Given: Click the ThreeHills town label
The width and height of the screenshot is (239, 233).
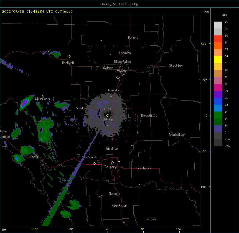Looking at the screenshot, I should [149, 116].
